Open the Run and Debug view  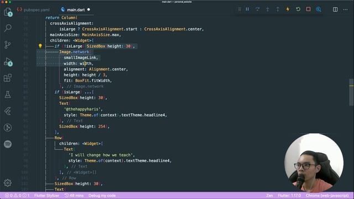point(8,61)
